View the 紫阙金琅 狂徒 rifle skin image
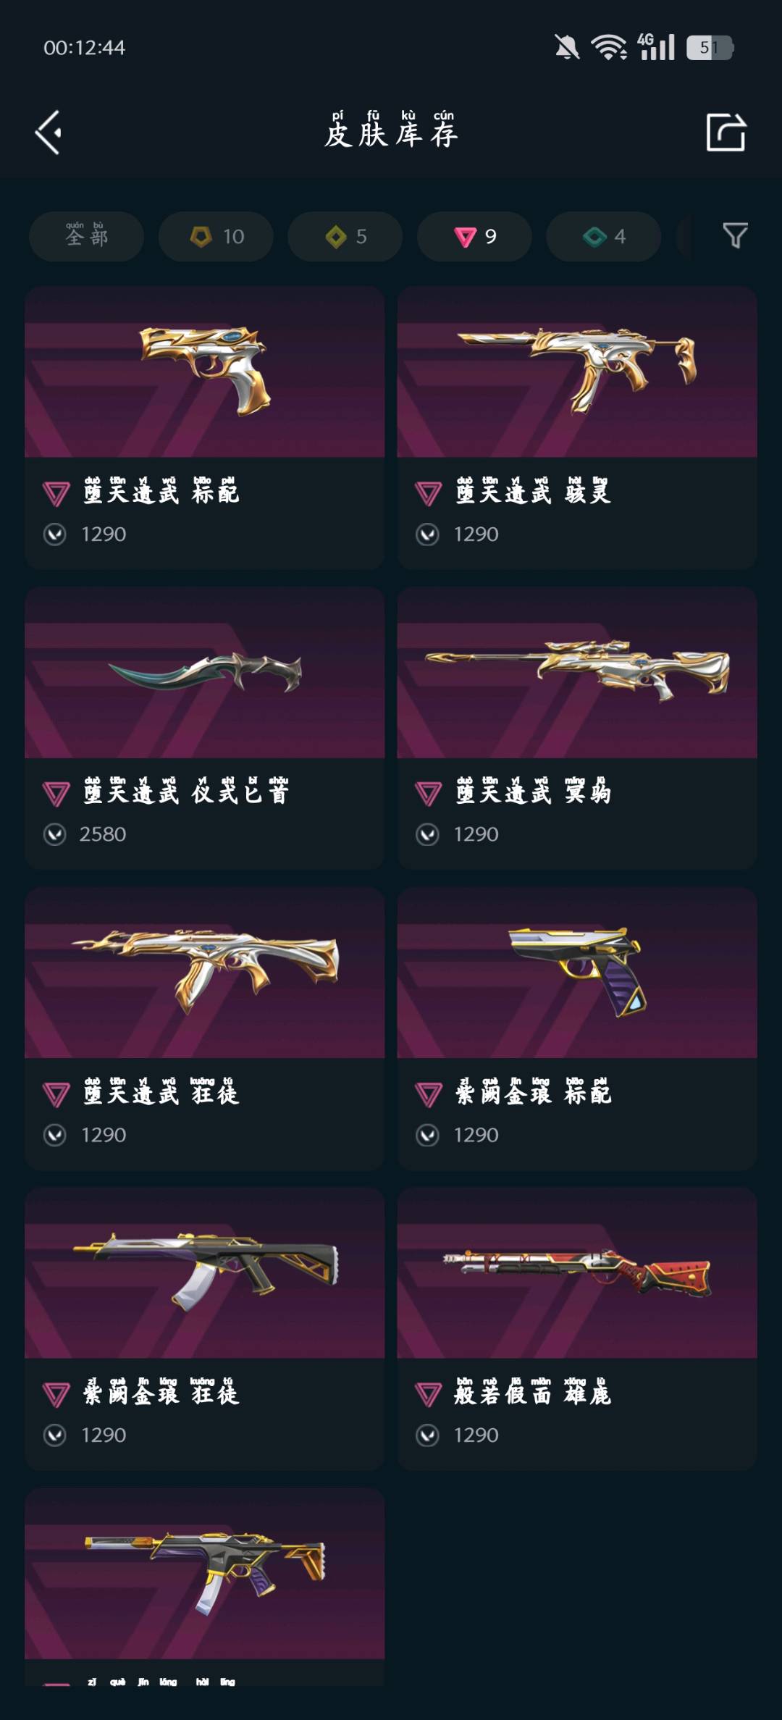This screenshot has width=782, height=1720. (204, 1272)
